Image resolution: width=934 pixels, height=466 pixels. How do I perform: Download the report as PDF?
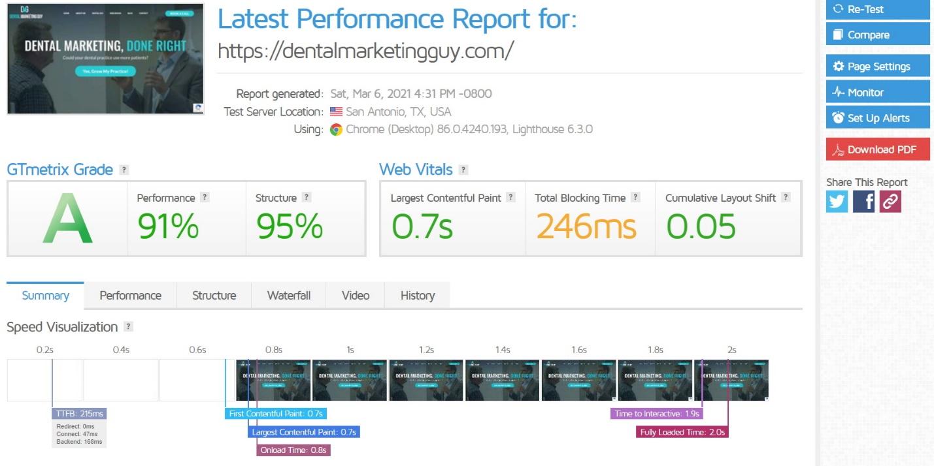pos(878,149)
